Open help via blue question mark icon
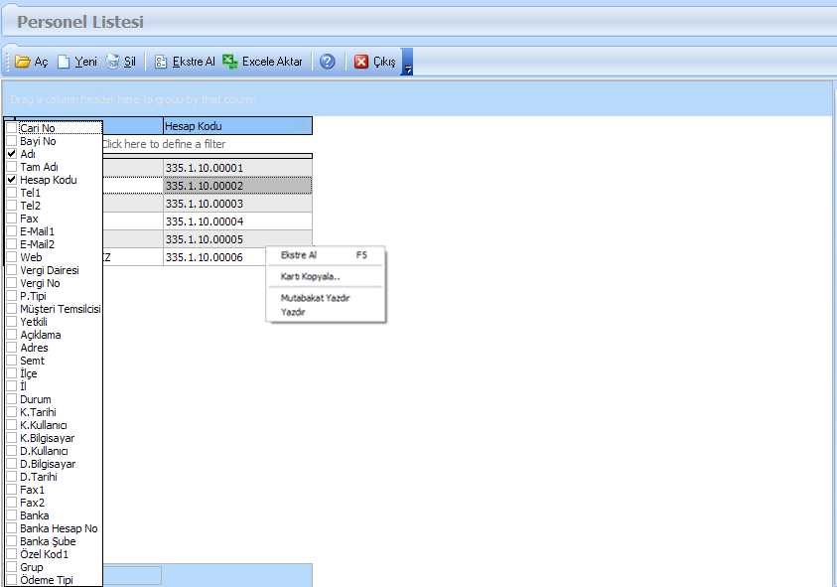 [327, 62]
